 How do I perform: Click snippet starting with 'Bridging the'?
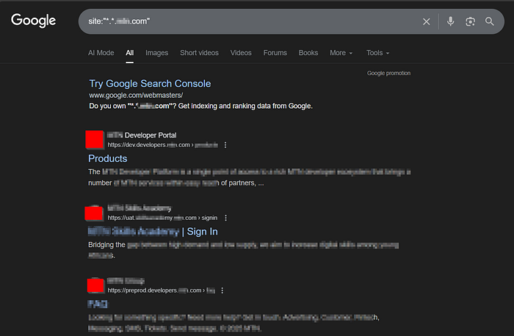[243, 250]
